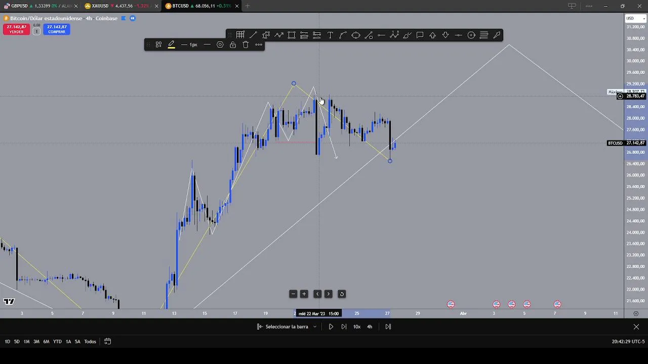Select the 1A time range

coord(68,341)
